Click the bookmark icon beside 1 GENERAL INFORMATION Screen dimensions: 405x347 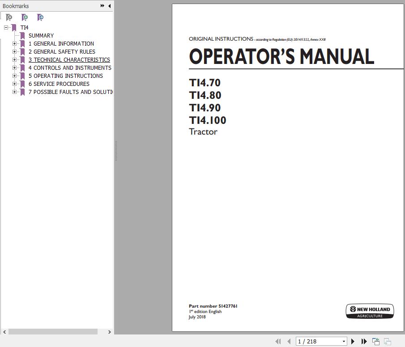point(22,44)
